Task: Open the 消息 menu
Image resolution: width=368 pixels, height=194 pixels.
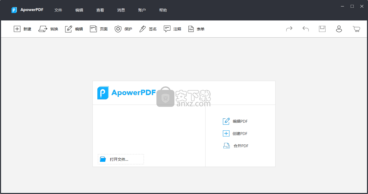Action: point(121,10)
